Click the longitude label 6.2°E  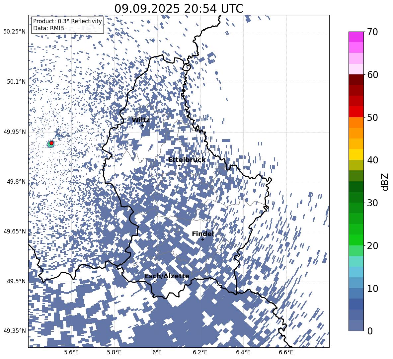200,352
